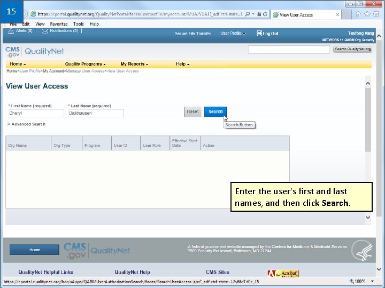Open the Notifications envelope icon

pyautogui.click(x=45, y=31)
